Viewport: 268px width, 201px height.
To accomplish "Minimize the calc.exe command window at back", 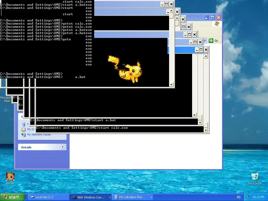I will tap(197, 50).
